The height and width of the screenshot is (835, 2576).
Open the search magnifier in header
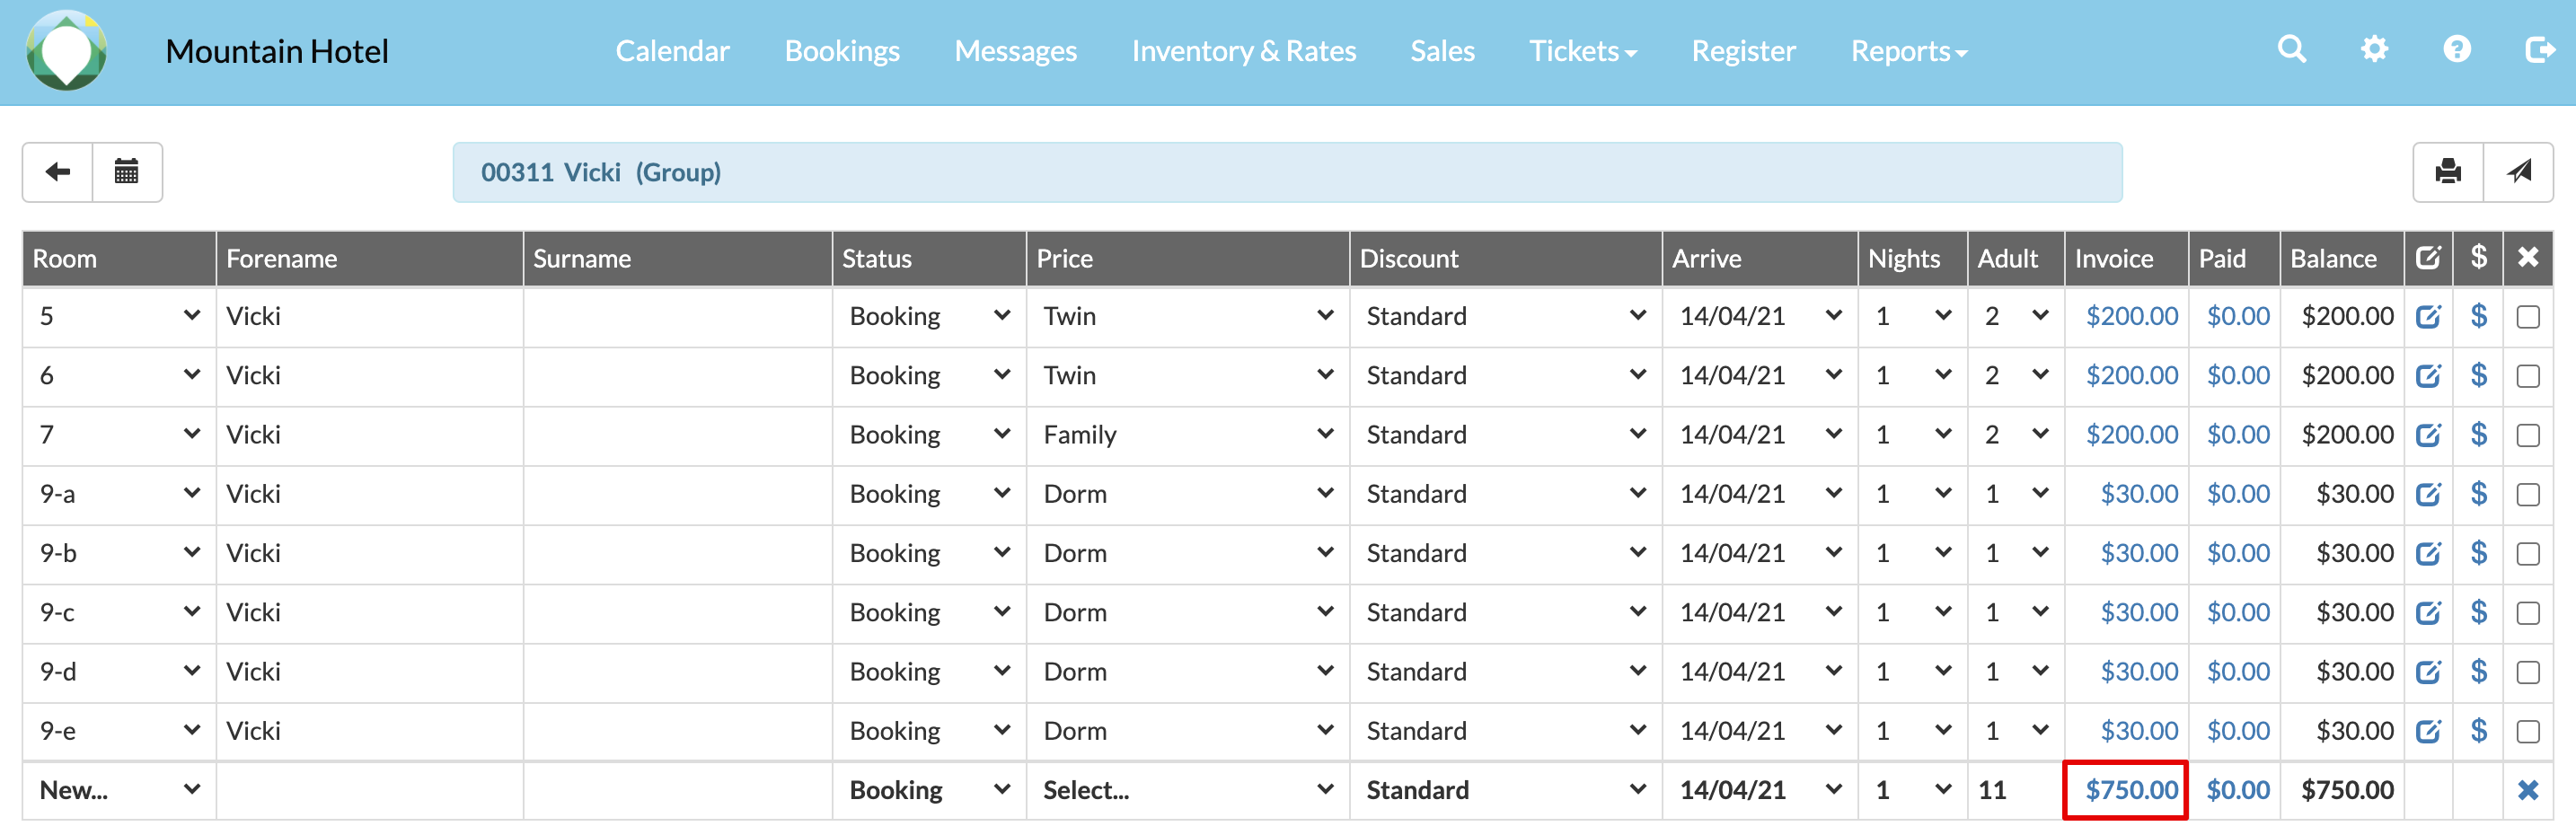[x=2291, y=50]
